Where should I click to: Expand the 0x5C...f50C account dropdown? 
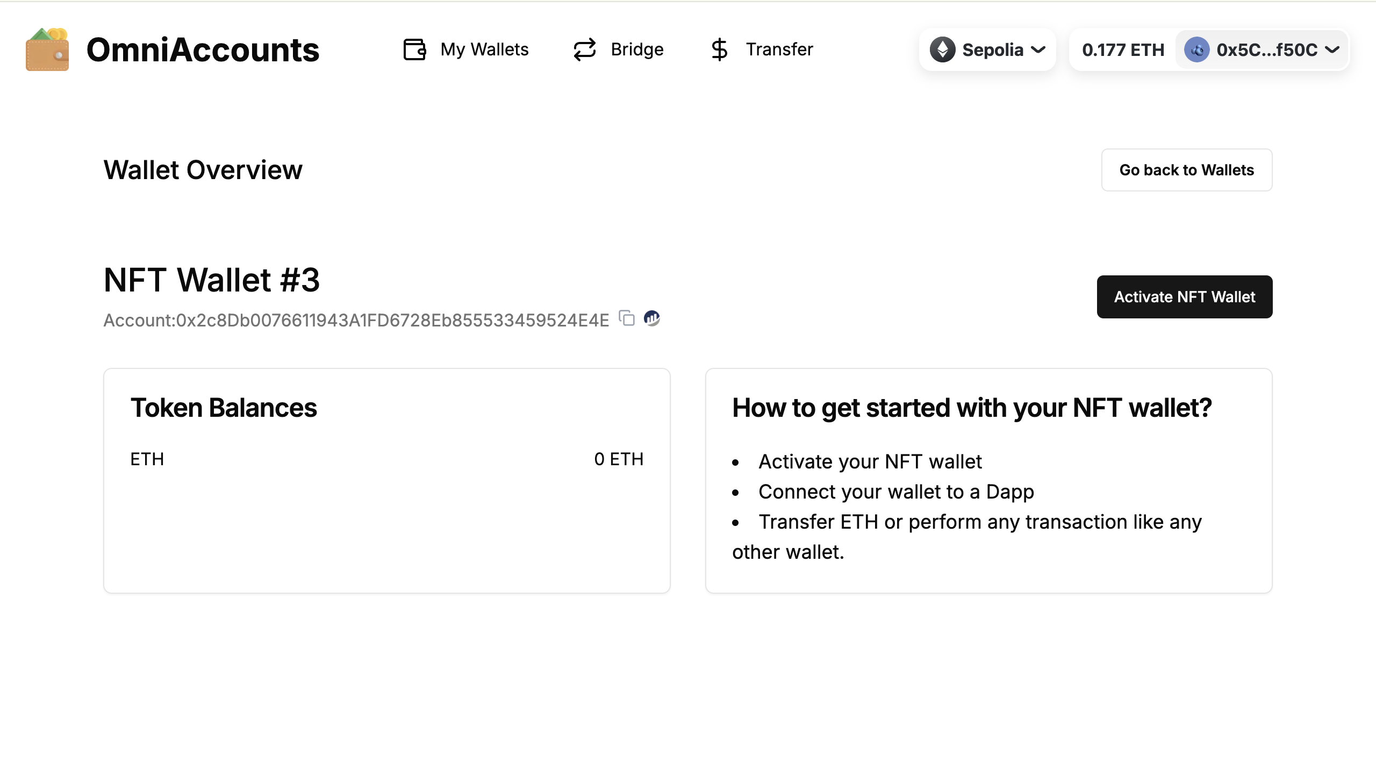pos(1262,49)
